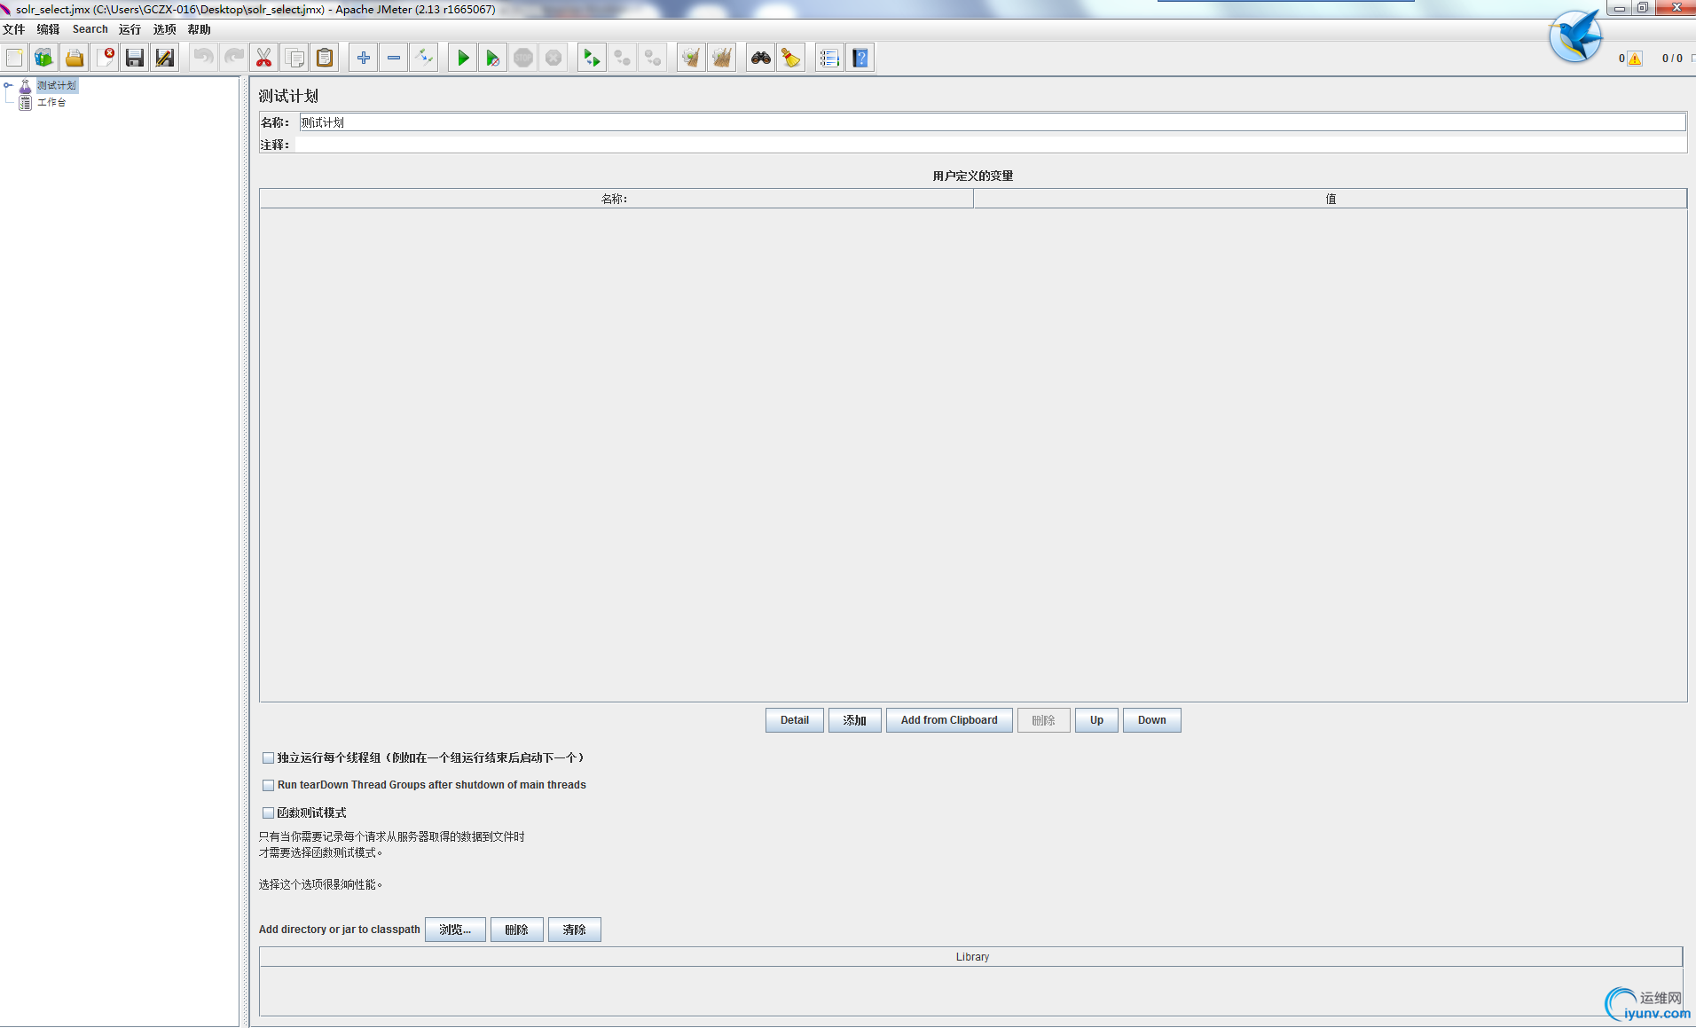Start all remote engines

click(593, 59)
